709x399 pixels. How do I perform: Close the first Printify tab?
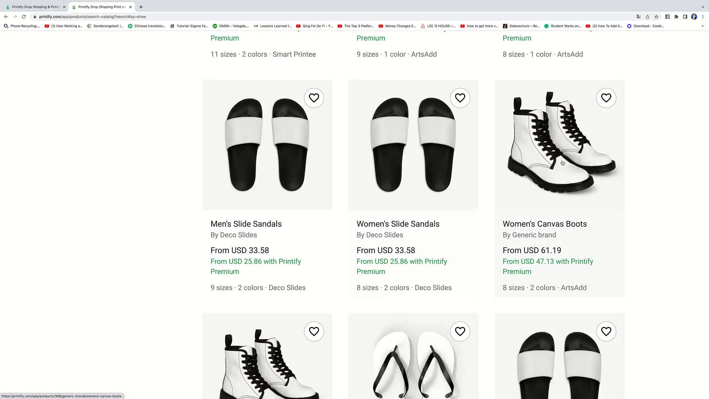point(64,7)
